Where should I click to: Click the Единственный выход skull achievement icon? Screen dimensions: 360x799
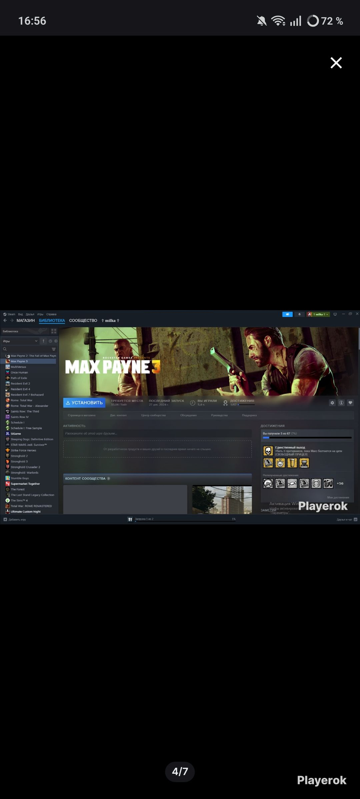268,451
